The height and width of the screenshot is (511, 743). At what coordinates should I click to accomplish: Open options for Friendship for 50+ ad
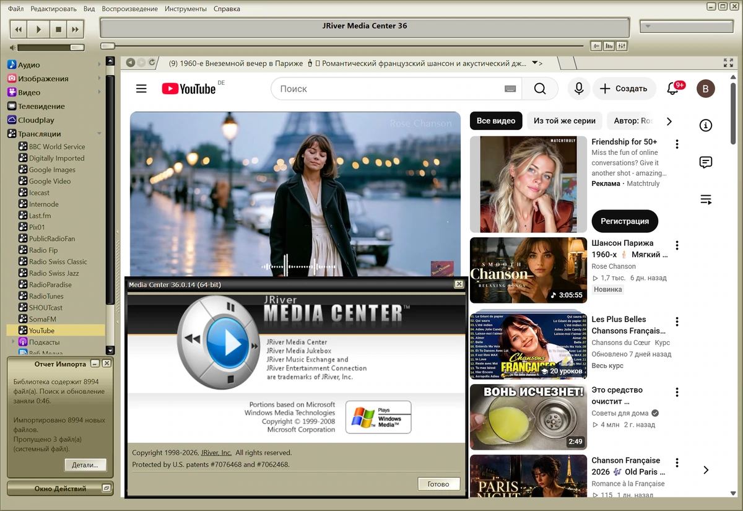point(677,144)
